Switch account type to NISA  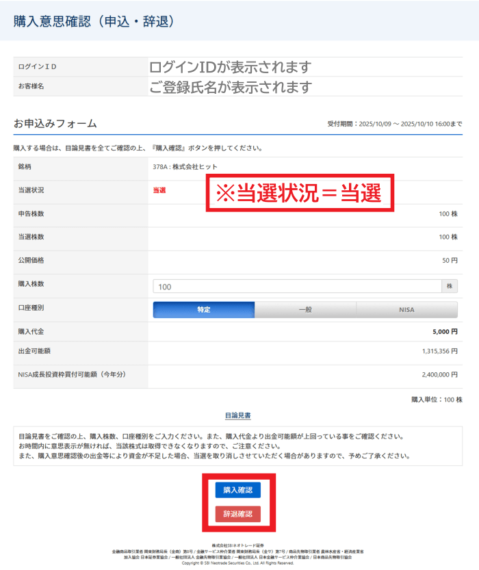coord(406,310)
